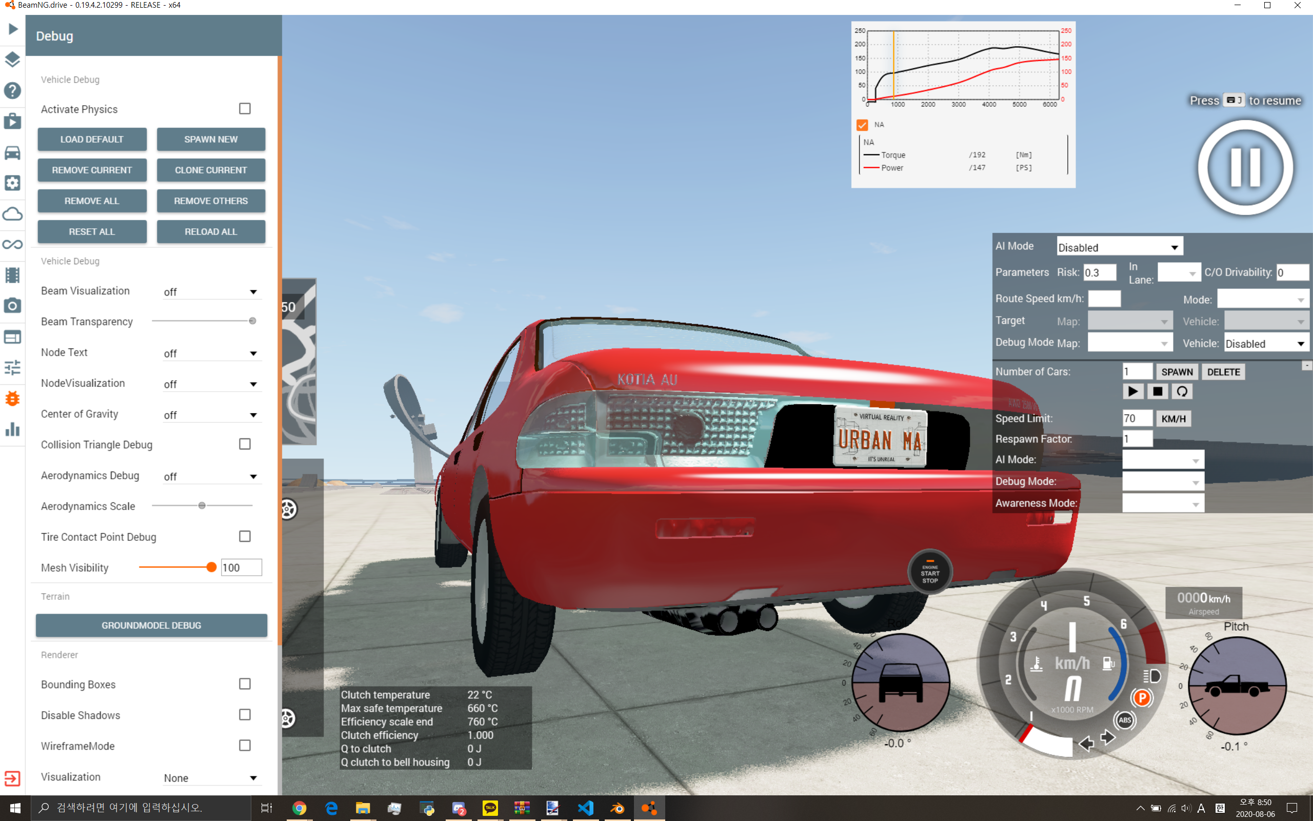Open vehicle config gear icon in sidebar
The image size is (1313, 821).
point(12,183)
